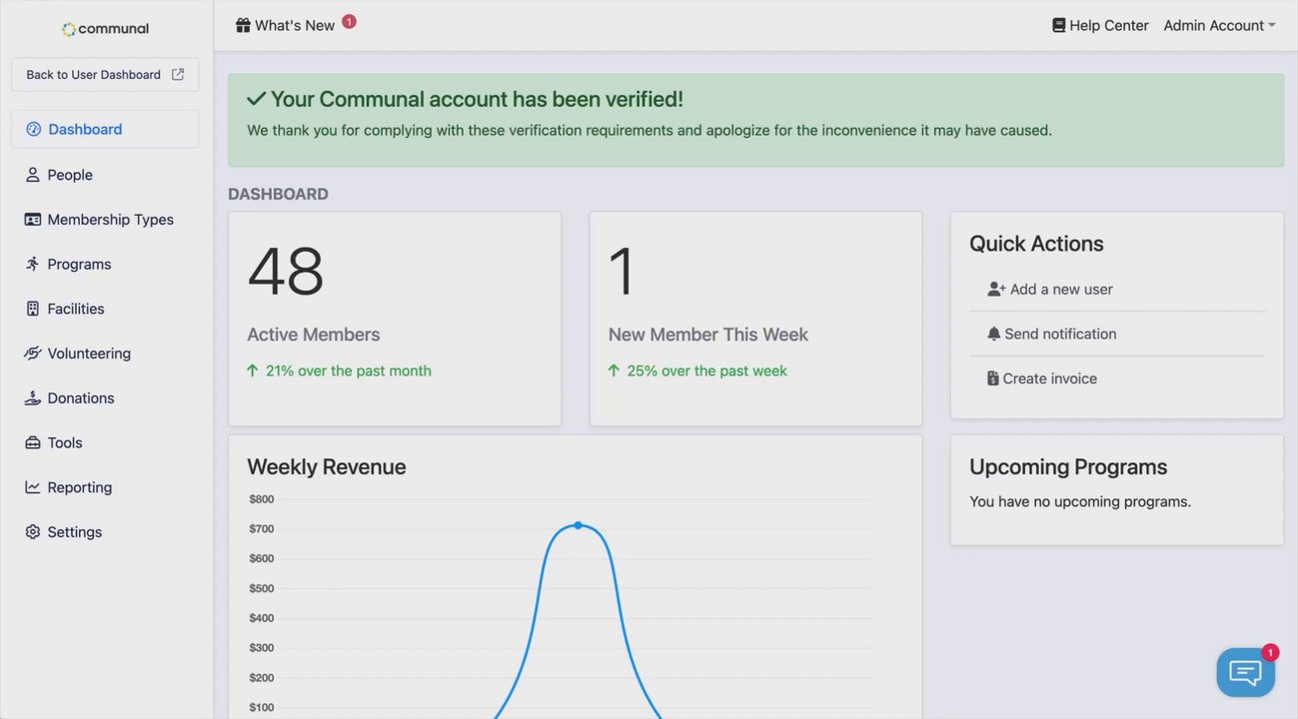Open the Dashboard sidebar item

click(105, 129)
